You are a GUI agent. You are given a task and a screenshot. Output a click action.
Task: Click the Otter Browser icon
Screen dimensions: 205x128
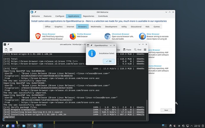(x=142, y=36)
